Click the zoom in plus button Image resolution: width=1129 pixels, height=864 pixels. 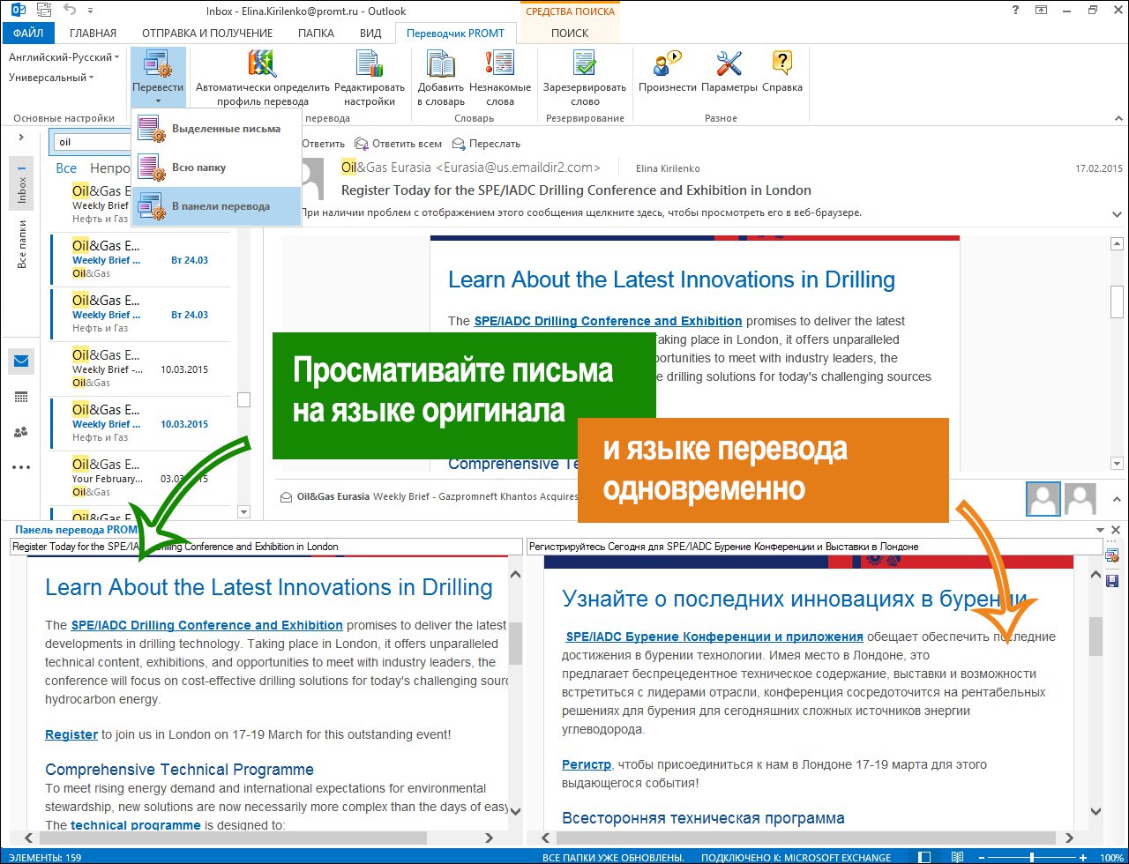[1084, 857]
